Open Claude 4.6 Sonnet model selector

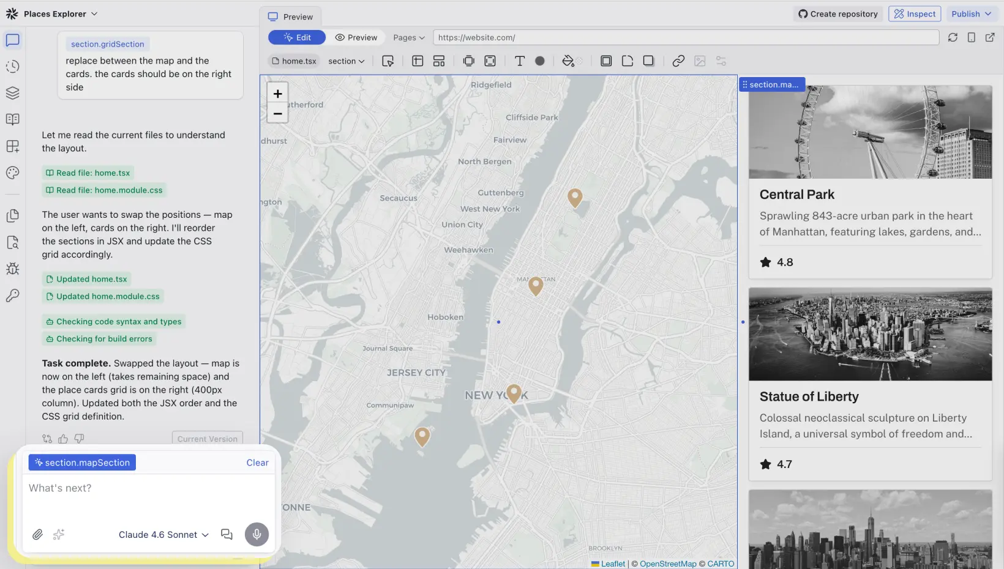point(163,535)
